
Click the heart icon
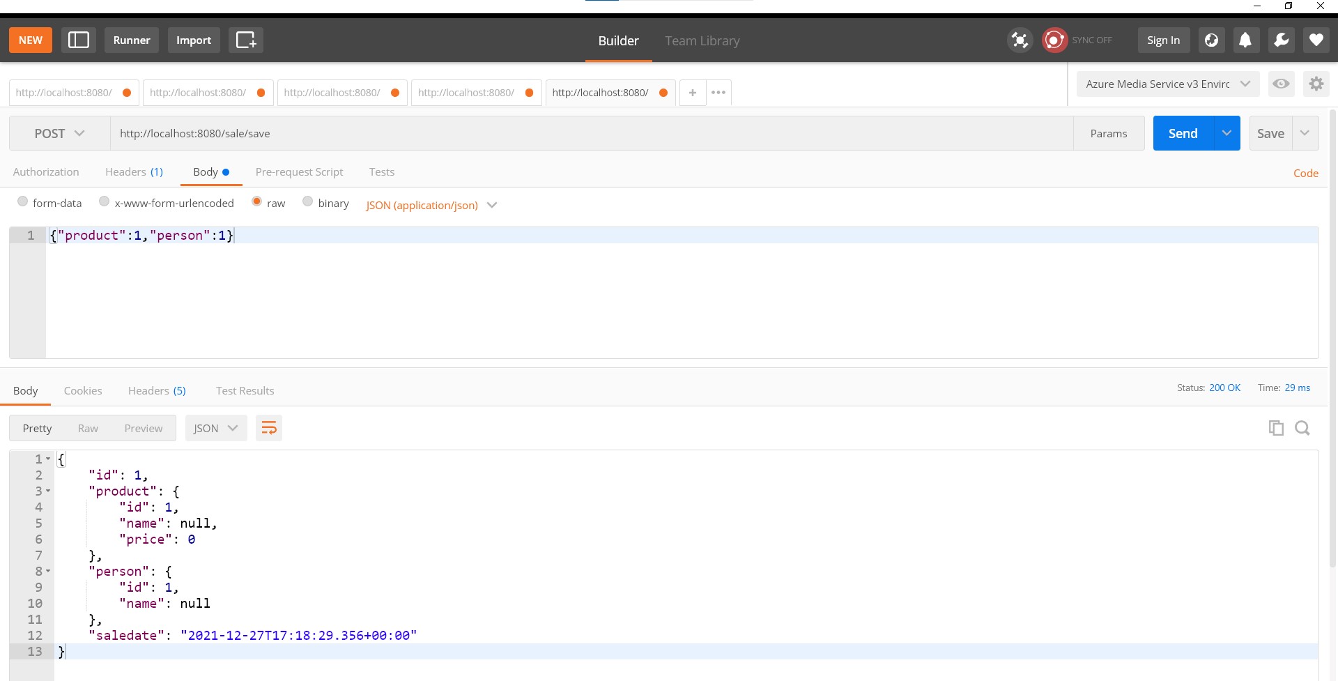click(1316, 40)
